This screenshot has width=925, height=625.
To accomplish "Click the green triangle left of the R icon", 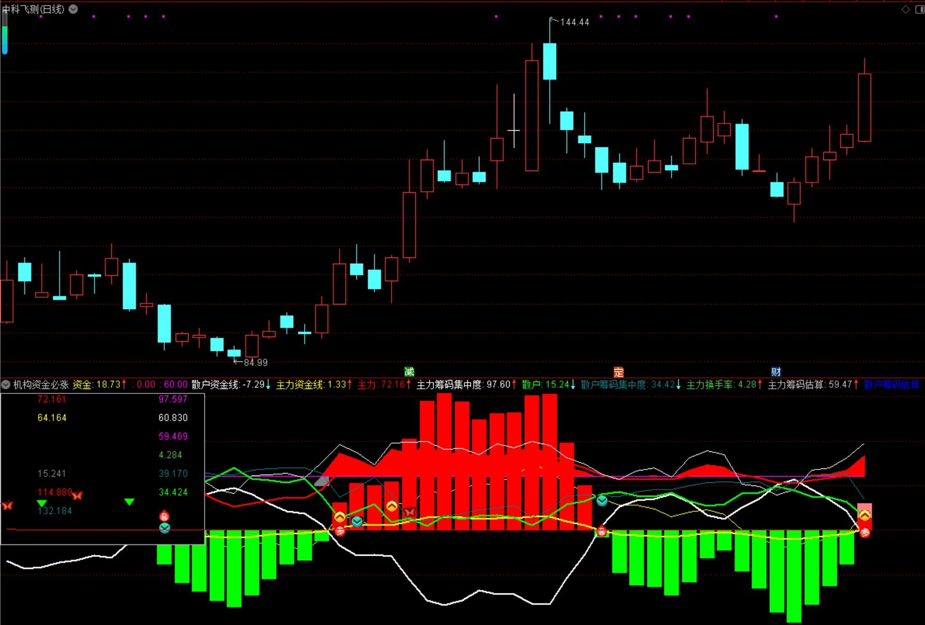I will click(129, 501).
